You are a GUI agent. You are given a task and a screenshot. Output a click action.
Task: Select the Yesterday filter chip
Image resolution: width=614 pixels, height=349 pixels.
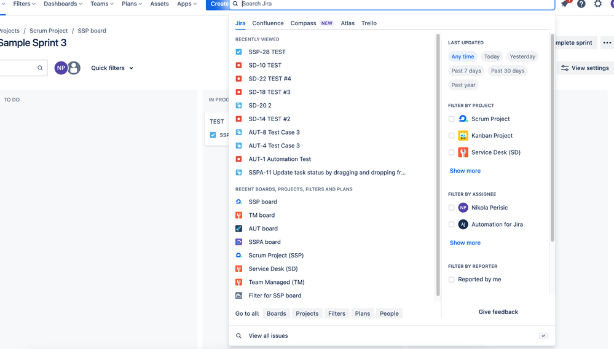coord(522,57)
